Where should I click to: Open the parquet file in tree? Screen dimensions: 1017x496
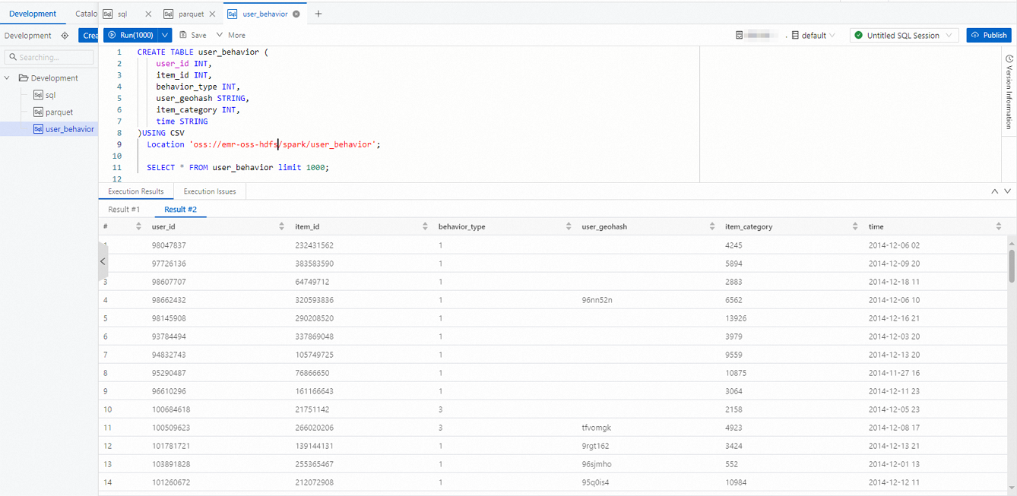pyautogui.click(x=53, y=112)
